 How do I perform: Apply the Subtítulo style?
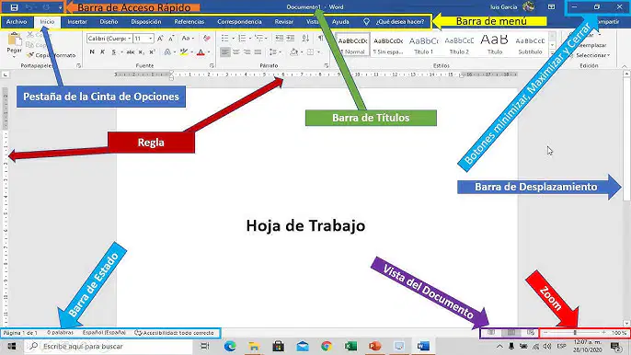530,44
